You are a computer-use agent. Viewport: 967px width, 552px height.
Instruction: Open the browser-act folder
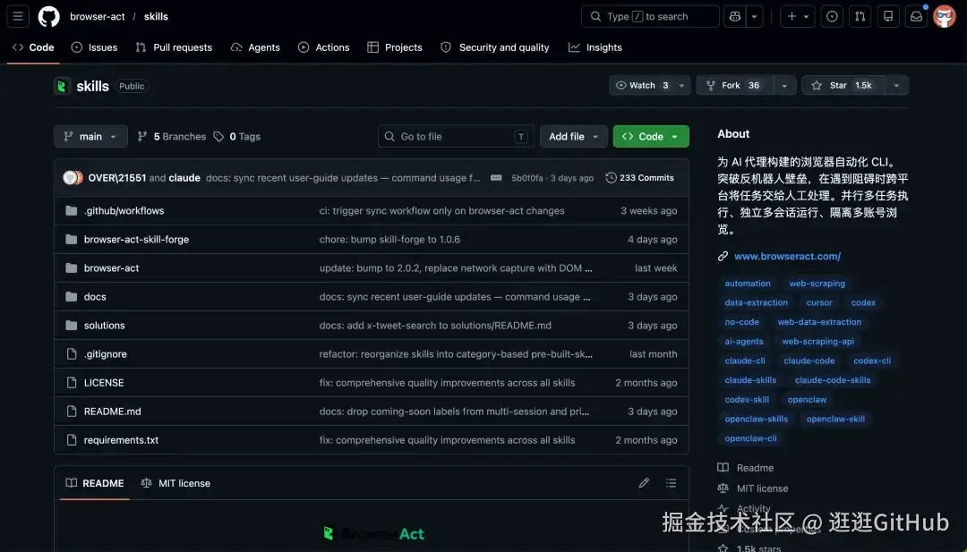click(x=112, y=268)
